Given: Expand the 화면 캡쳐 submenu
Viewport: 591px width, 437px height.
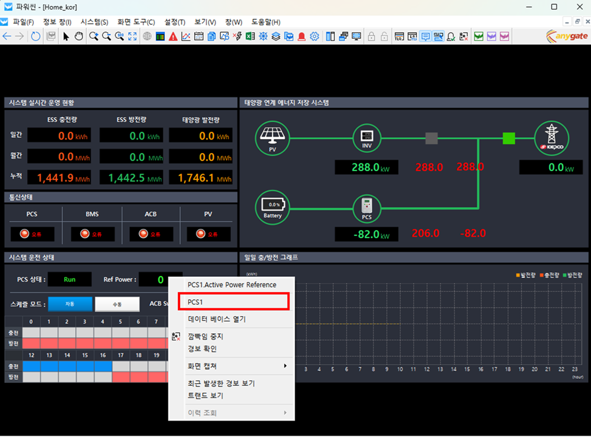Looking at the screenshot, I should click(237, 366).
